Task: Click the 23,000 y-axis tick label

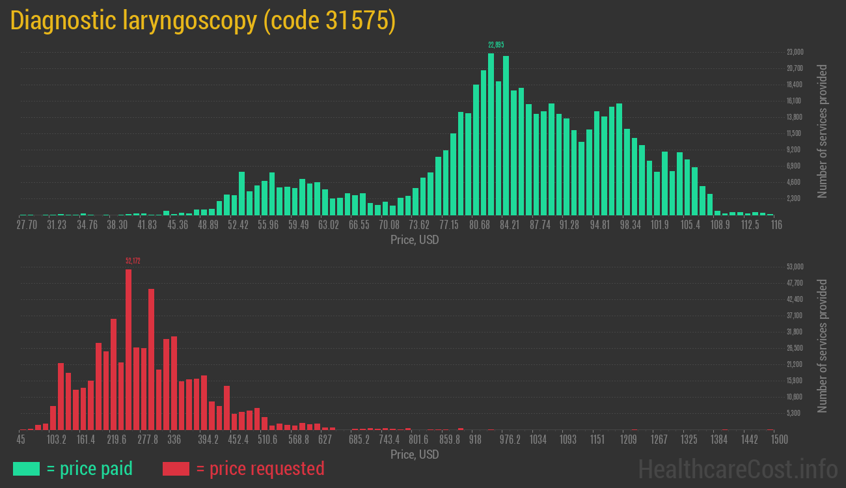Action: pyautogui.click(x=795, y=52)
